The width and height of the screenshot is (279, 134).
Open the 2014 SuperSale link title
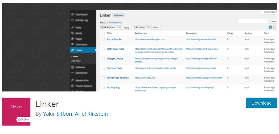[116, 49]
